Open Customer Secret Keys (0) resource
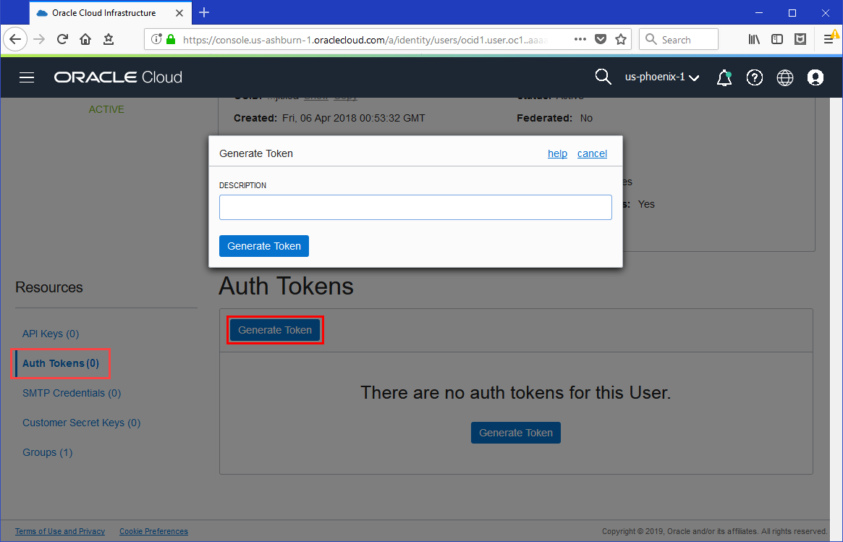Screen dimensions: 843x542 click(81, 423)
